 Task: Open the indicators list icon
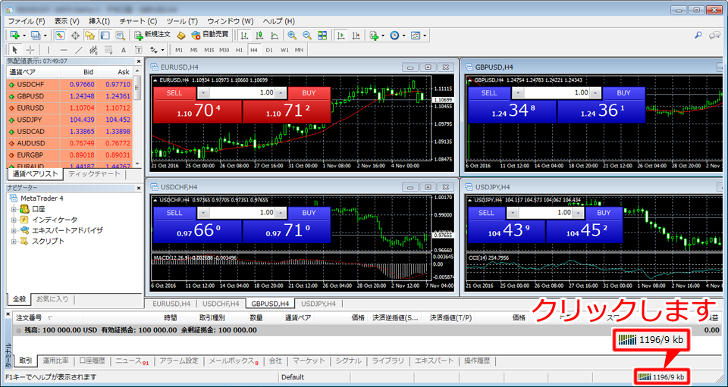374,35
